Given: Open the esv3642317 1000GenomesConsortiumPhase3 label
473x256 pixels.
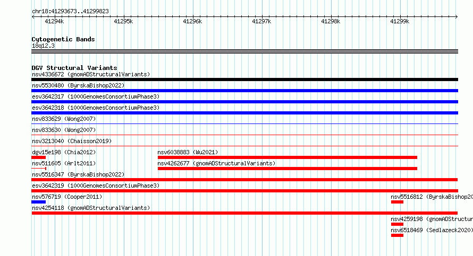Looking at the screenshot, I should point(96,96).
